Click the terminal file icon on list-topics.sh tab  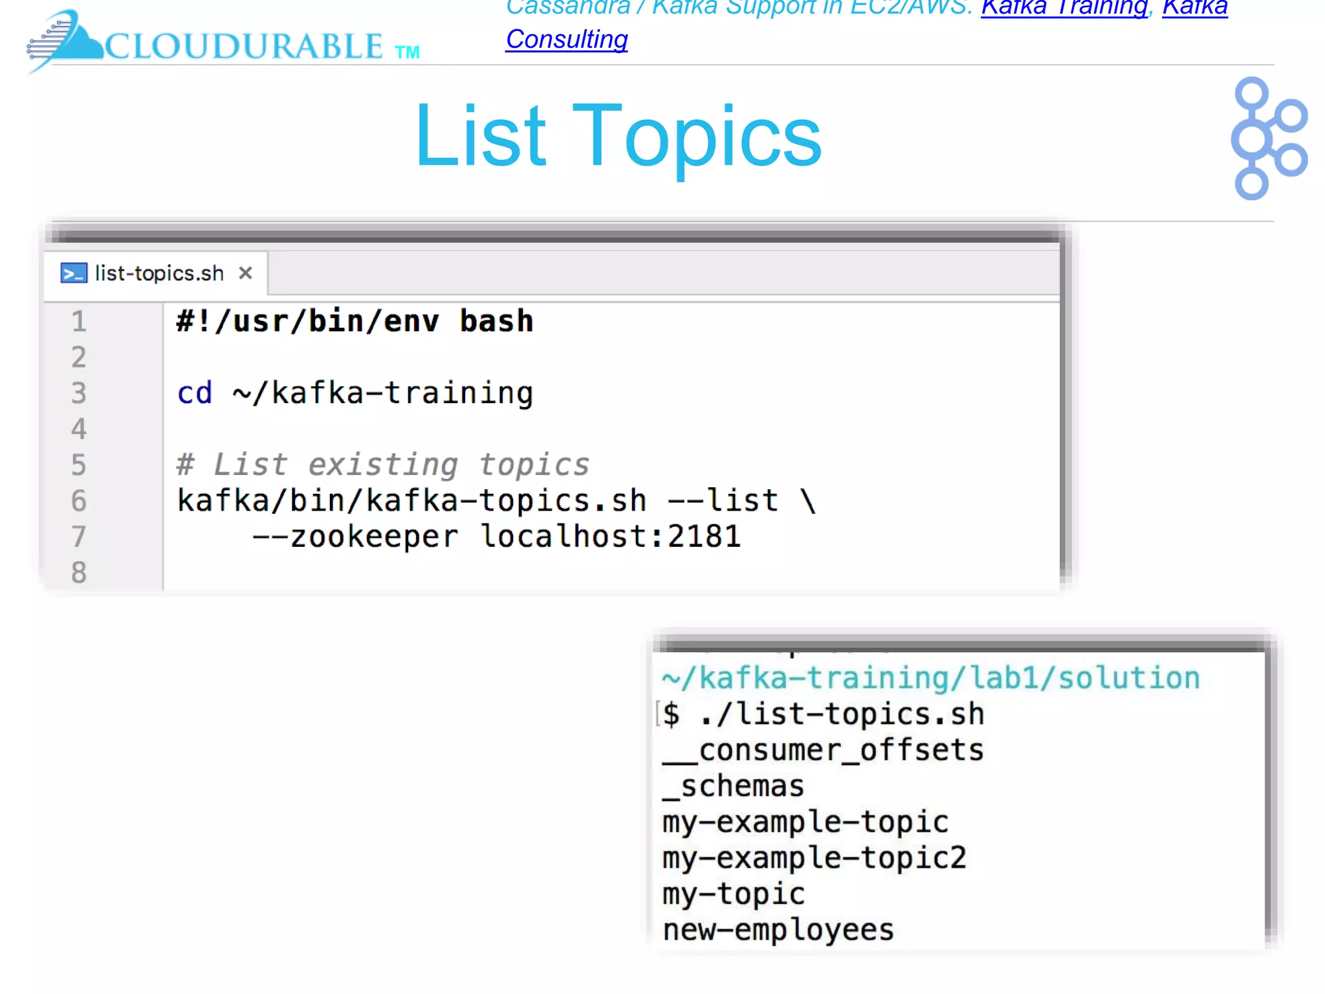(x=73, y=273)
